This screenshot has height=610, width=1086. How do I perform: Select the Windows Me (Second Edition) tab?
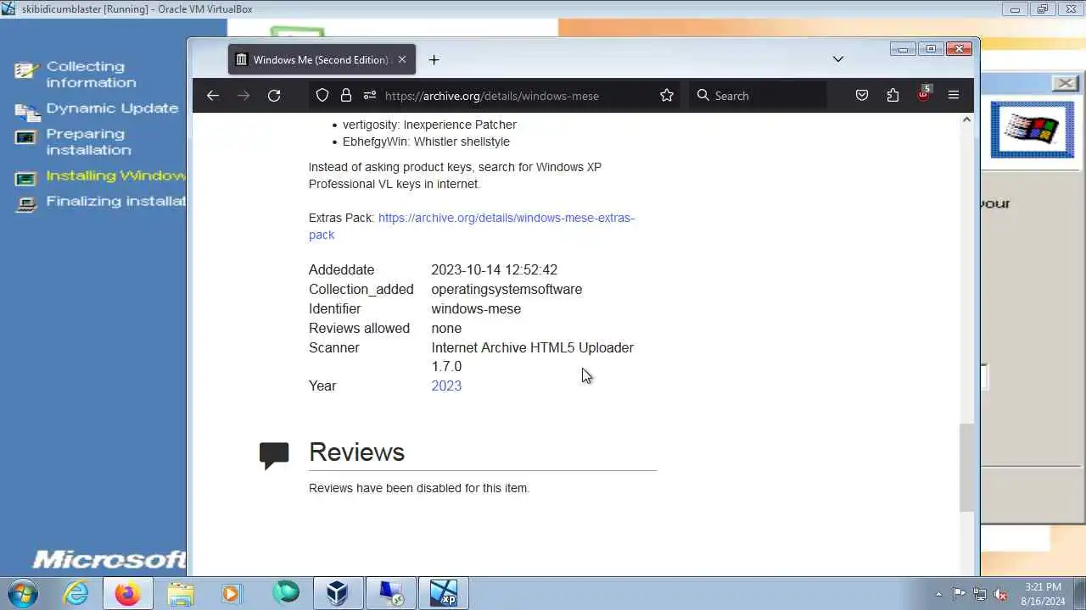pyautogui.click(x=322, y=59)
